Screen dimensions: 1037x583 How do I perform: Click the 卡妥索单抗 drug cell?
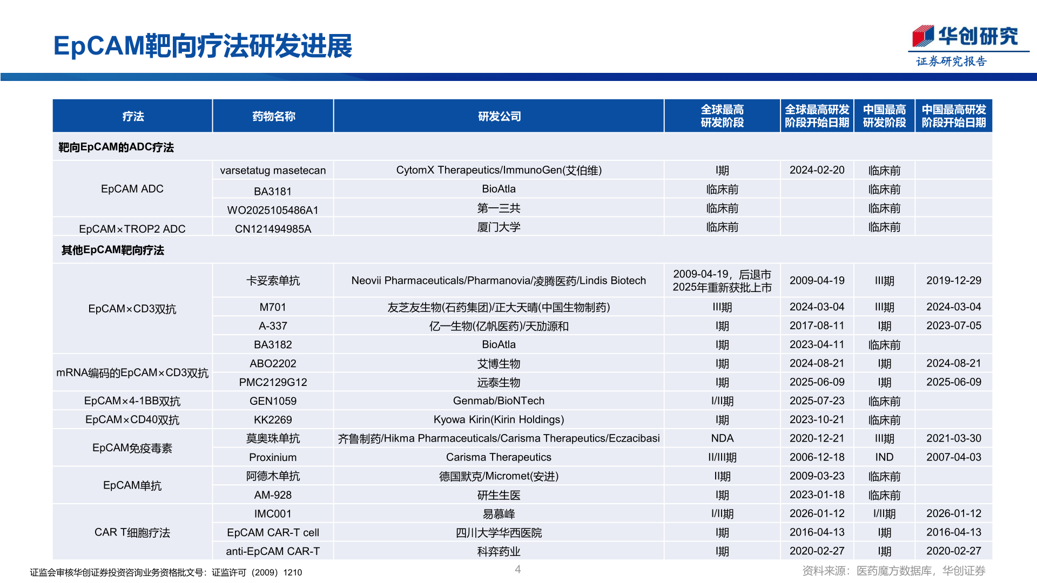[x=273, y=281]
